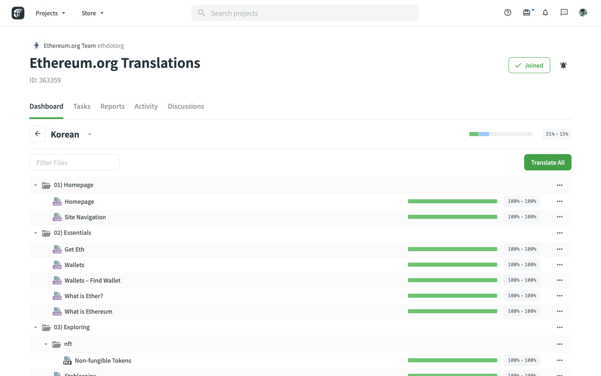Open more options for What is Ethereum
Screen dimensions: 601x376
pos(560,311)
